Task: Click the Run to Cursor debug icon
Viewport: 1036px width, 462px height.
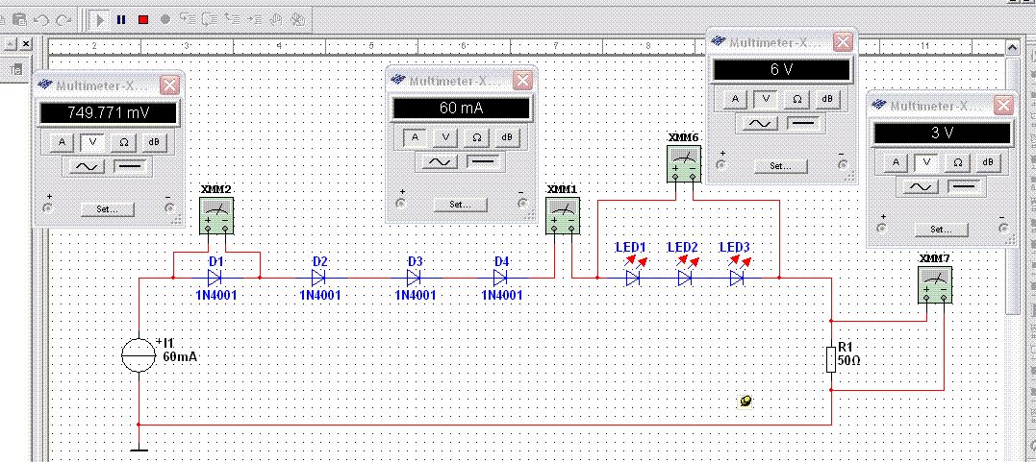Action: coord(254,20)
